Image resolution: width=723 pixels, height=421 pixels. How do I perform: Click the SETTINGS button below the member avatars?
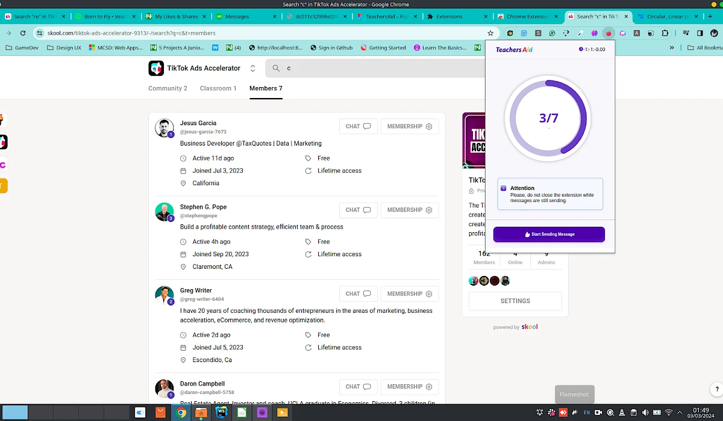point(515,301)
